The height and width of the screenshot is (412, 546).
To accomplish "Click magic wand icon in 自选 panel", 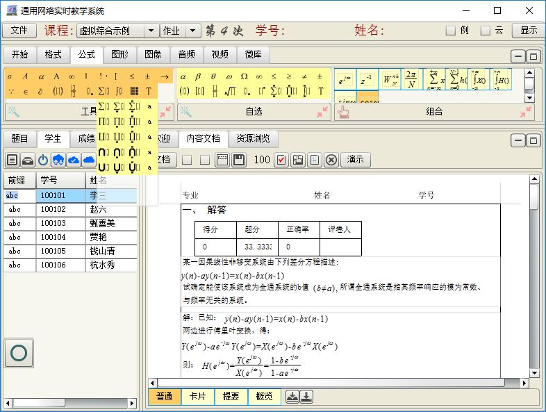I will [185, 112].
